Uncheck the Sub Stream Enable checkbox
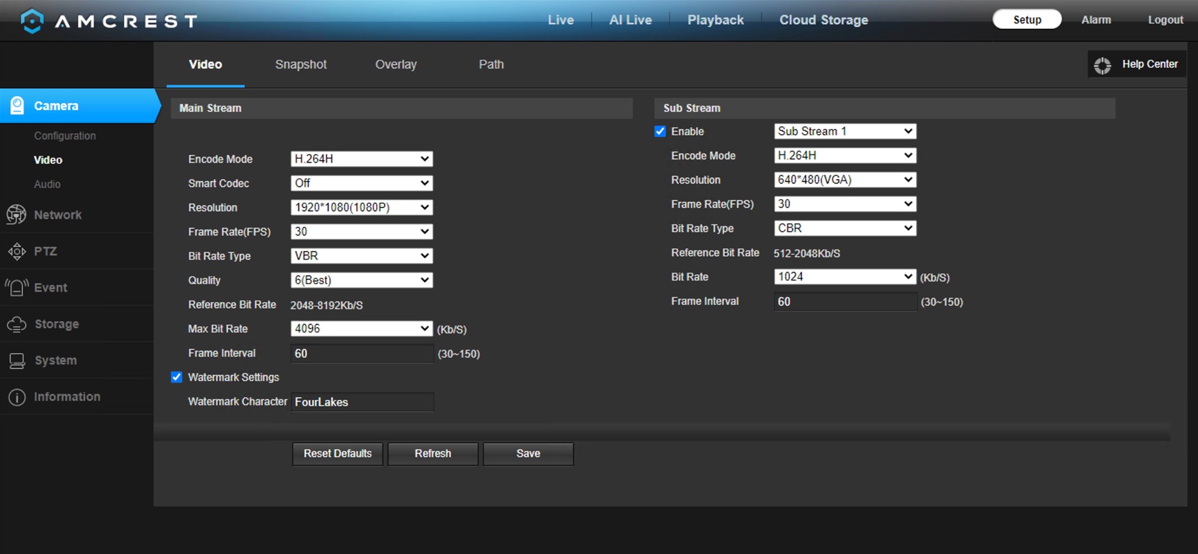The image size is (1198, 554). pyautogui.click(x=660, y=131)
